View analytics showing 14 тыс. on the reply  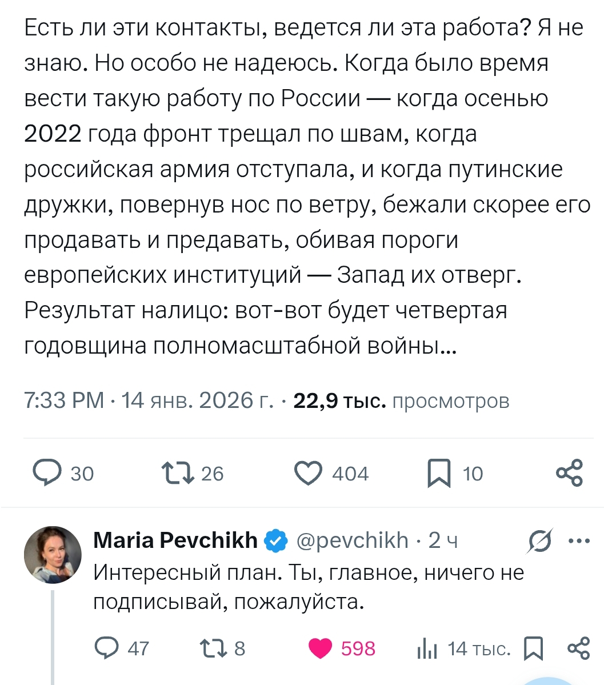coord(427,648)
